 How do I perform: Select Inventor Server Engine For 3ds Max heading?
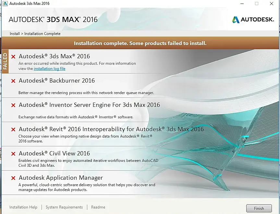(x=89, y=105)
